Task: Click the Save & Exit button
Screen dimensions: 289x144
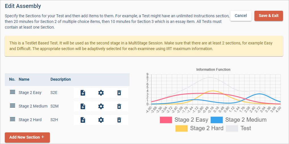Action: [268, 16]
